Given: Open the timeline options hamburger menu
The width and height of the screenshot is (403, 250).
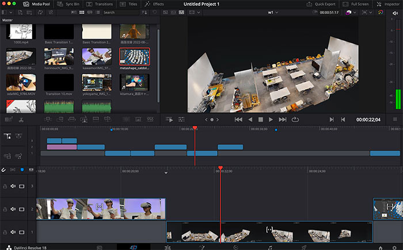Looking at the screenshot, I should [395, 120].
